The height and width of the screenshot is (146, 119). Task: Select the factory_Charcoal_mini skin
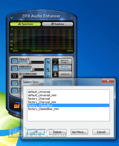68,102
